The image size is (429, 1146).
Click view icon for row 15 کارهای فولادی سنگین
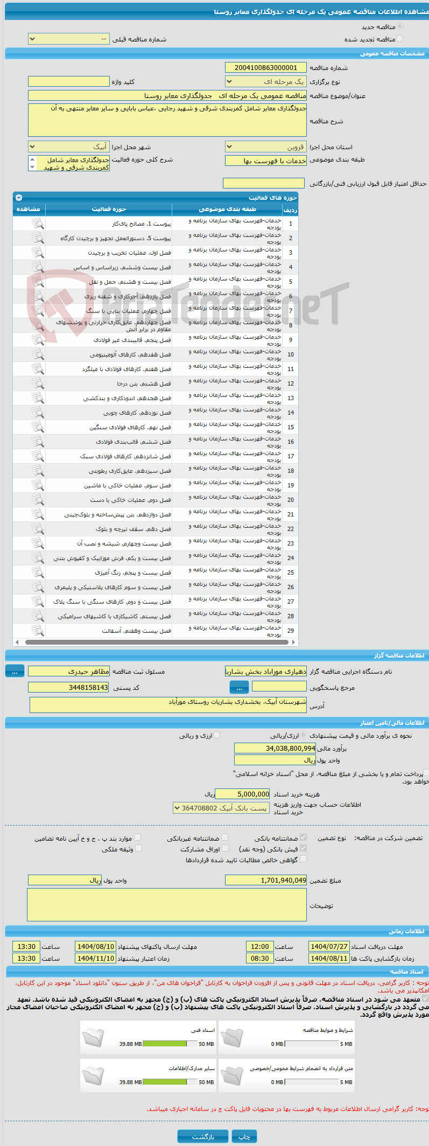tap(38, 427)
